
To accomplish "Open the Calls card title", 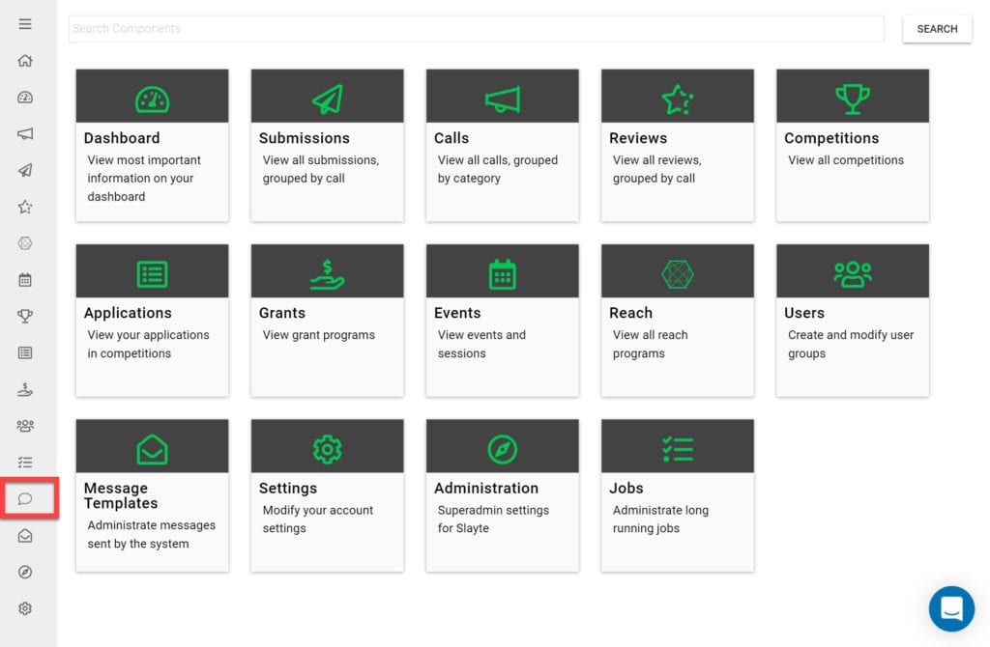I will pyautogui.click(x=451, y=138).
